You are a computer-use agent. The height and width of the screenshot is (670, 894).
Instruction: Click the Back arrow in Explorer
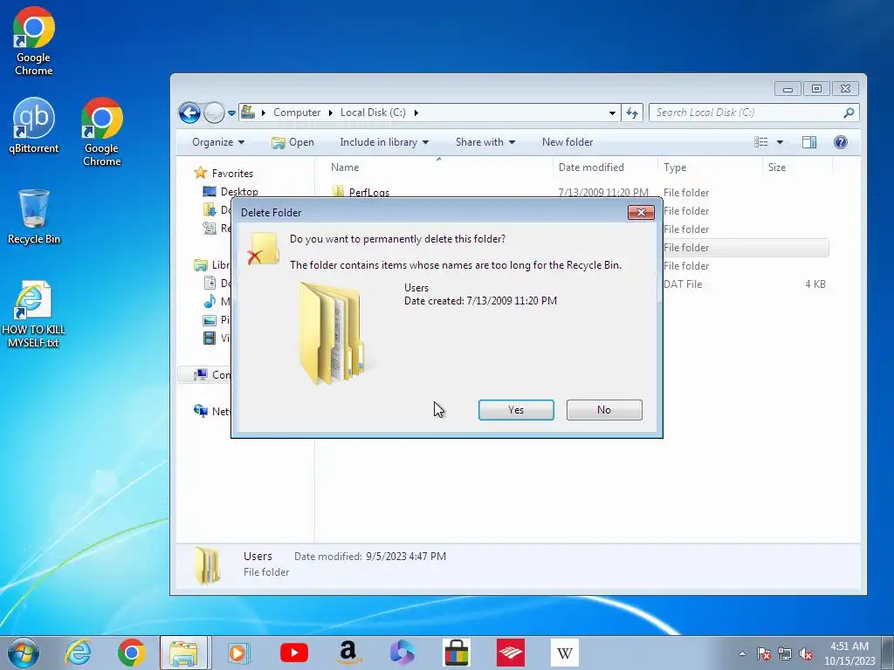click(189, 113)
